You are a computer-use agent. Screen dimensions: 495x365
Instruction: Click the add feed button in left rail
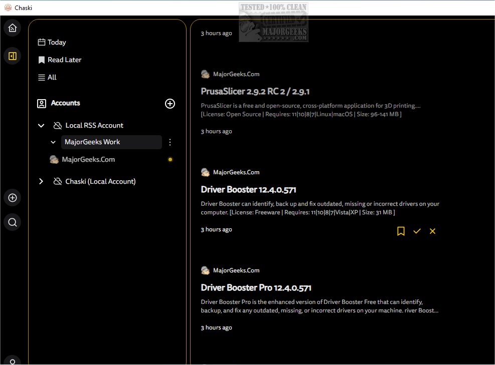(13, 198)
